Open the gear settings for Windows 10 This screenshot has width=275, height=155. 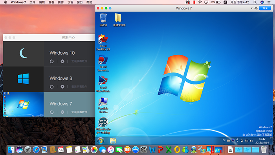click(x=62, y=61)
